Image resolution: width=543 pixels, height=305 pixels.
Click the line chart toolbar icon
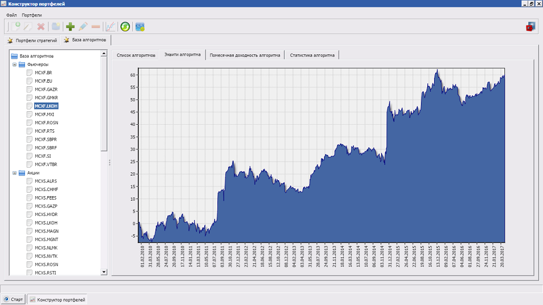click(111, 26)
